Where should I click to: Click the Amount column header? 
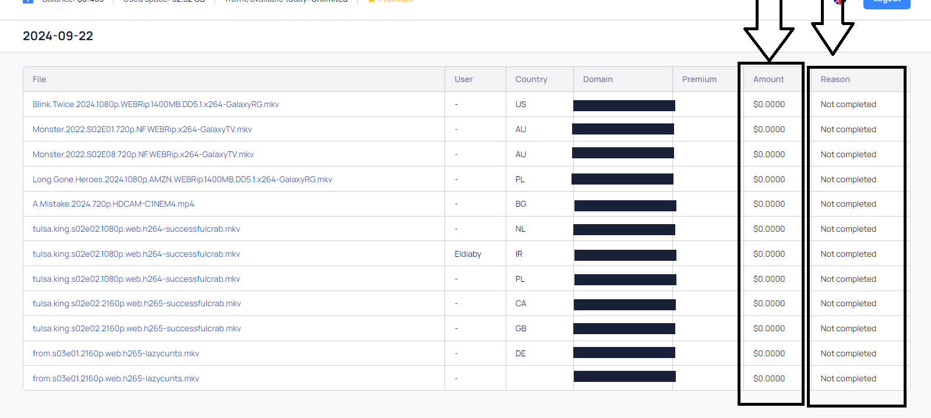coord(768,79)
